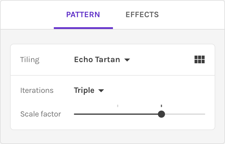
Task: Click the Tiling label text
Action: click(x=30, y=60)
